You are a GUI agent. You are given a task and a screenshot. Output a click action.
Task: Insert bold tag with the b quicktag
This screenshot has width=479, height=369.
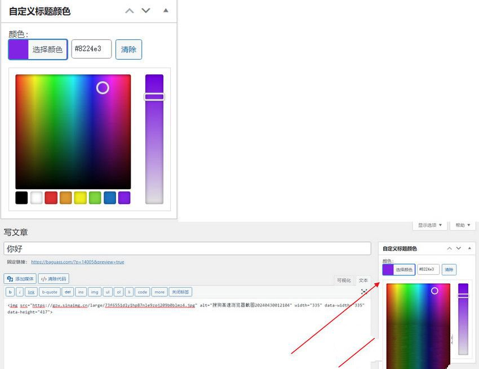(x=10, y=292)
